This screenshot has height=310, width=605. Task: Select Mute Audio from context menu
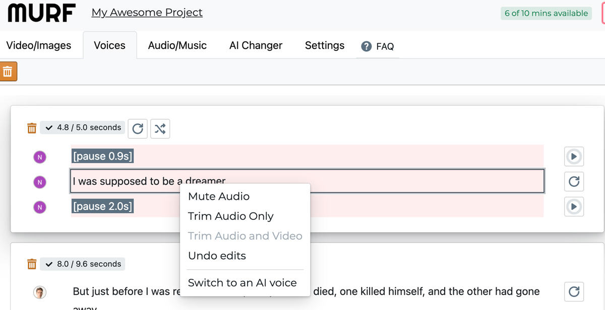(219, 196)
